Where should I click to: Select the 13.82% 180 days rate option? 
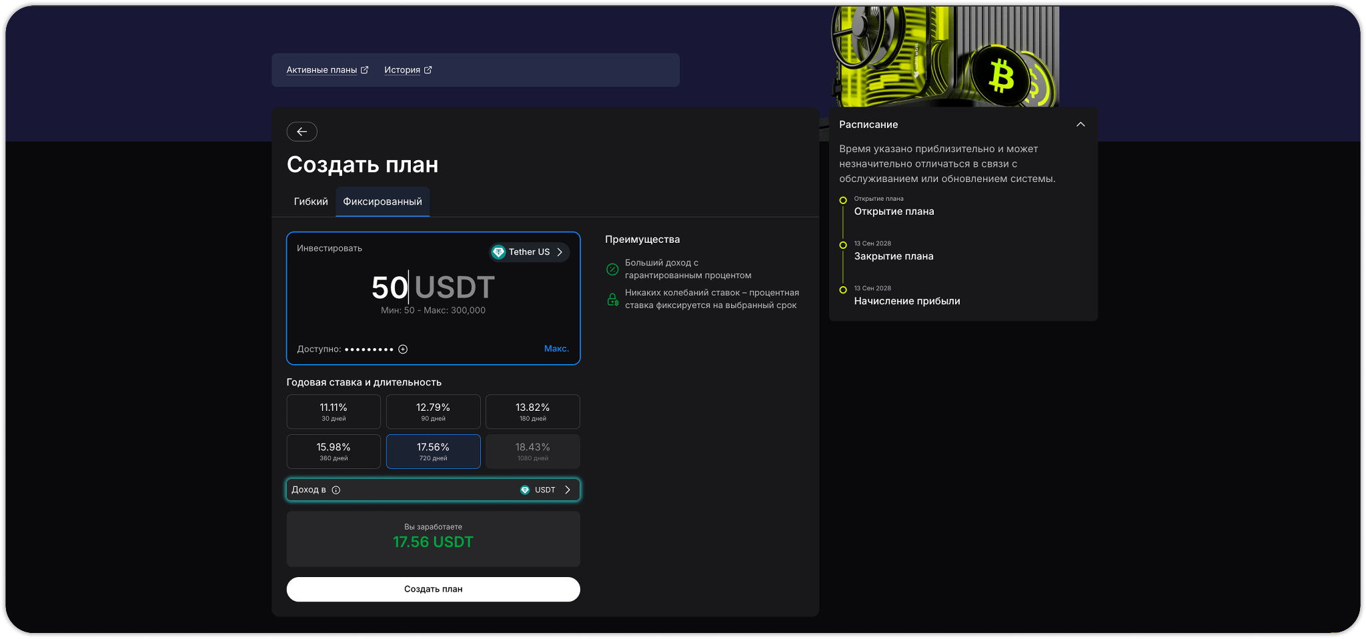[x=533, y=412]
